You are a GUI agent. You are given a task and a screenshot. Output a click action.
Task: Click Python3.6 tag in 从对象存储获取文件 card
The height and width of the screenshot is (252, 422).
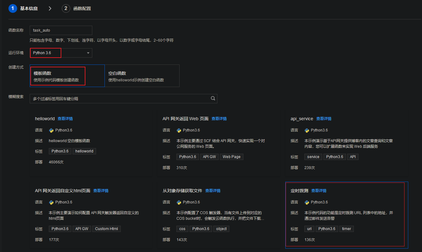201,229
